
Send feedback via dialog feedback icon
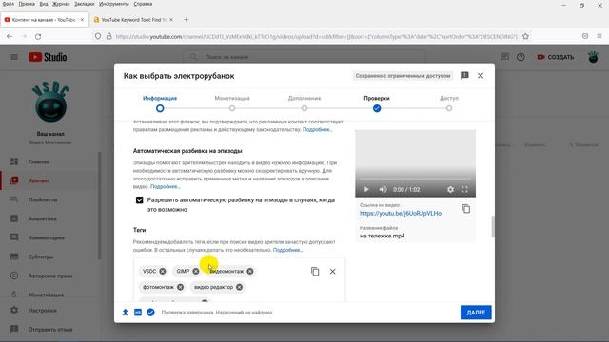tap(464, 76)
